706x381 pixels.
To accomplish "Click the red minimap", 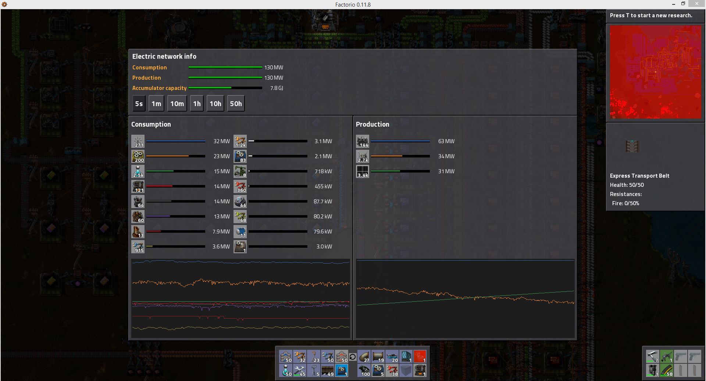I will tap(656, 72).
